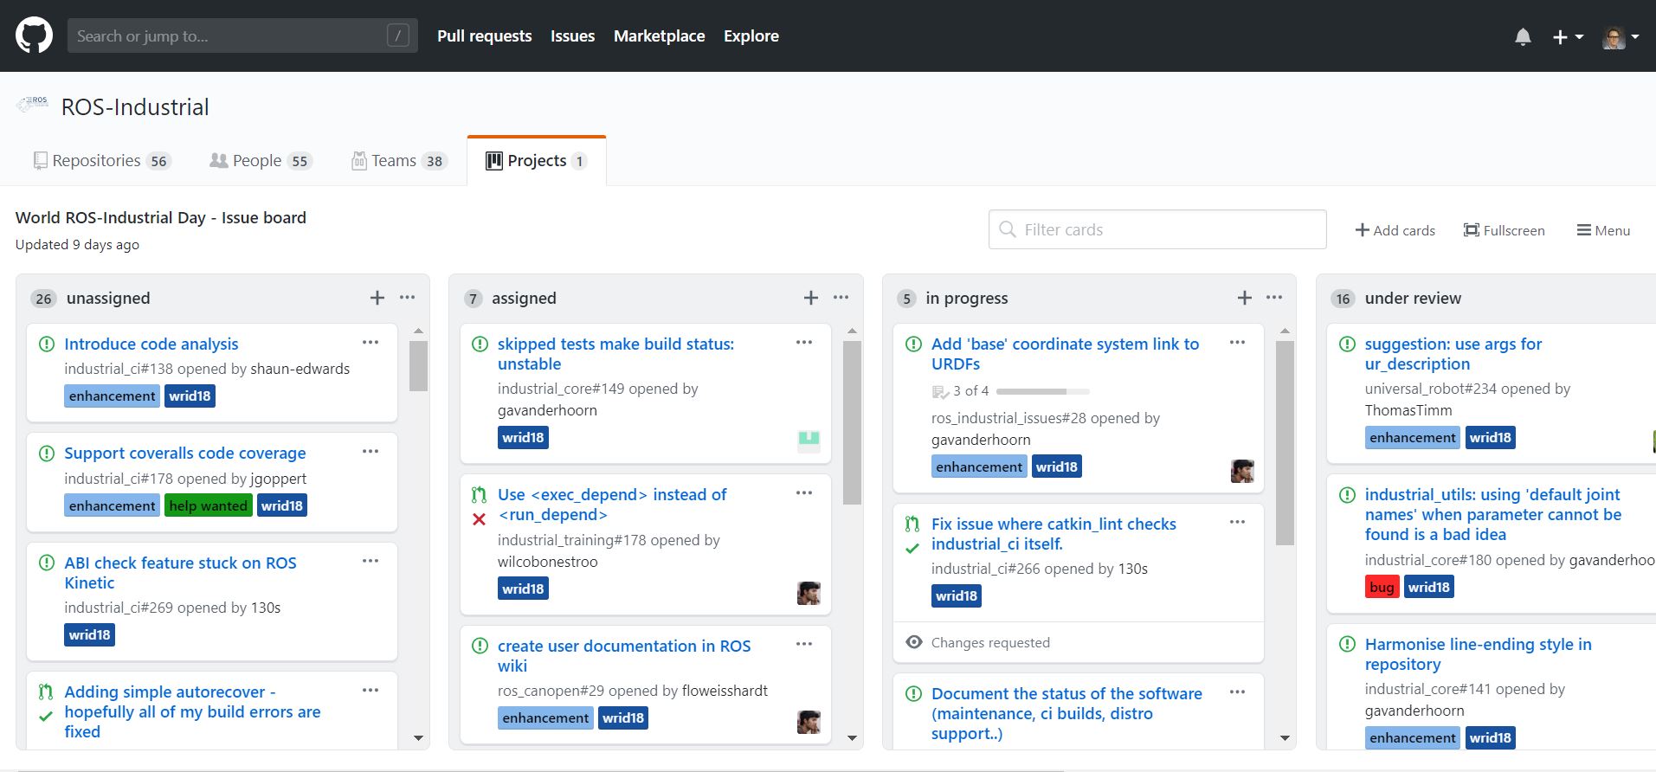Image resolution: width=1656 pixels, height=772 pixels.
Task: Open options for skipped tests card
Action: 804,342
